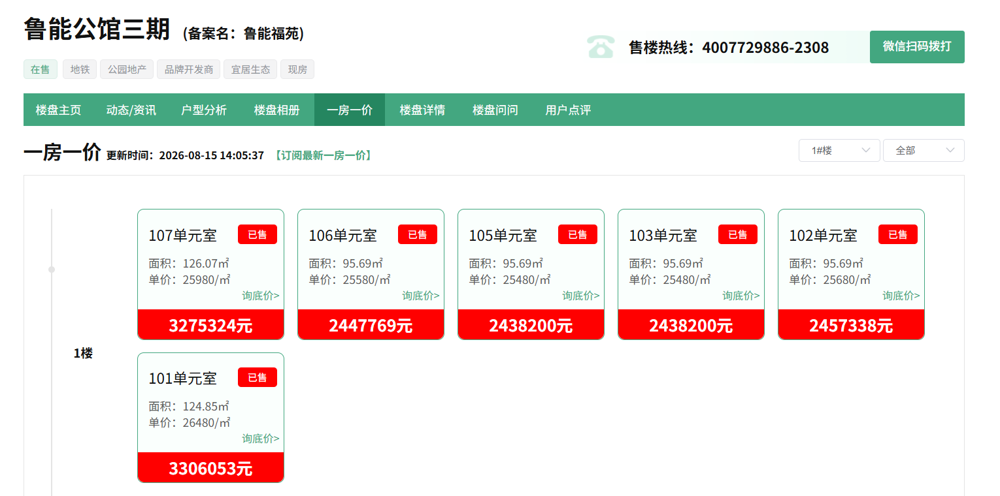1000x496 pixels.
Task: Click the 现房 tag
Action: 297,69
